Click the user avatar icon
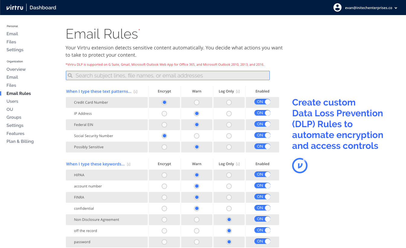Screen dimensions: 406x248 pyautogui.click(x=337, y=8)
